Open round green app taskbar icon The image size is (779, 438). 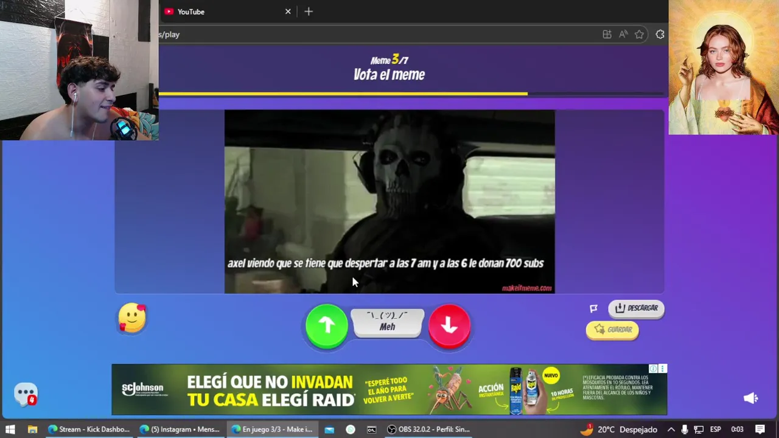(351, 429)
